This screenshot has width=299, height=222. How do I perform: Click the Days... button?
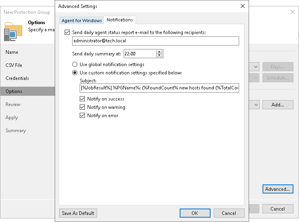point(278,67)
